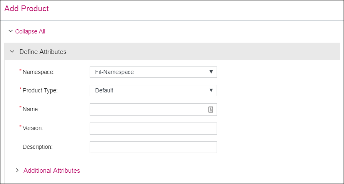Focus the Version text field
This screenshot has height=184, width=344.
153,128
